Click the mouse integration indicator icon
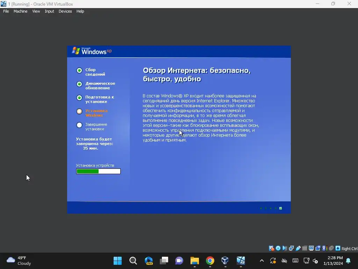The image size is (358, 269). pyautogui.click(x=331, y=248)
